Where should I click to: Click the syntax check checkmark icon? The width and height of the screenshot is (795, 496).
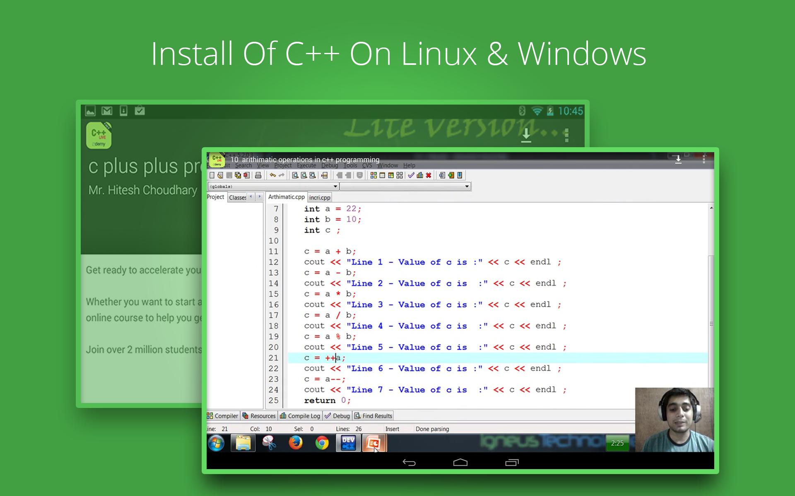pos(411,175)
